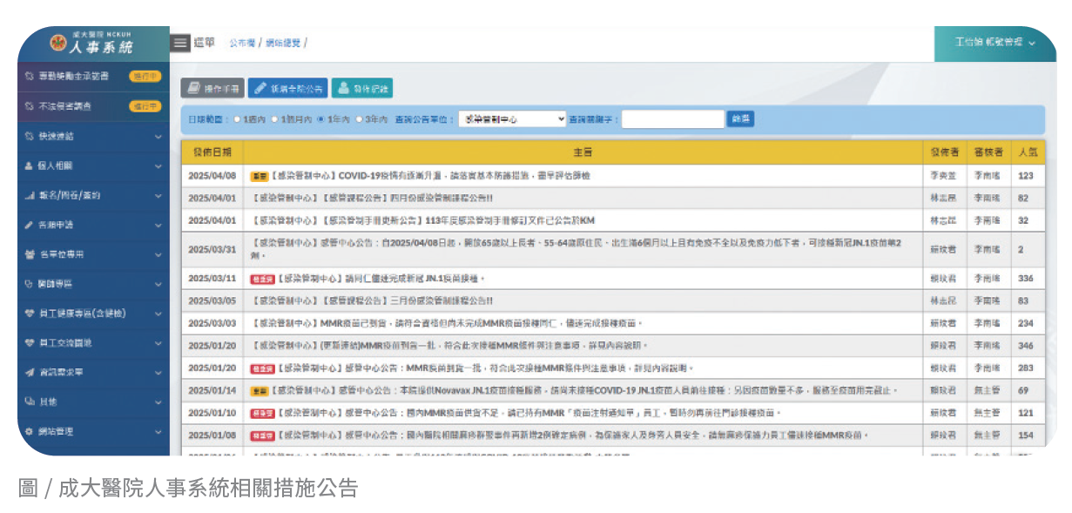Click the NCKUH hospital logo emblem

[58, 44]
